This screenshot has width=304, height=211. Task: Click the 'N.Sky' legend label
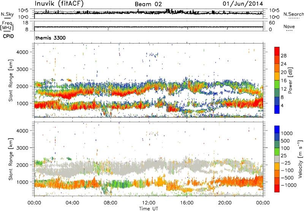(7, 14)
